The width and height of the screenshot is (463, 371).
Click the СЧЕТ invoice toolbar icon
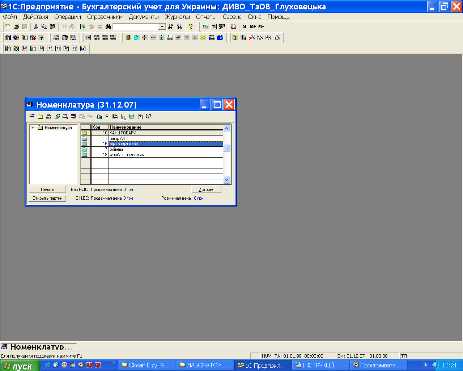(x=96, y=37)
